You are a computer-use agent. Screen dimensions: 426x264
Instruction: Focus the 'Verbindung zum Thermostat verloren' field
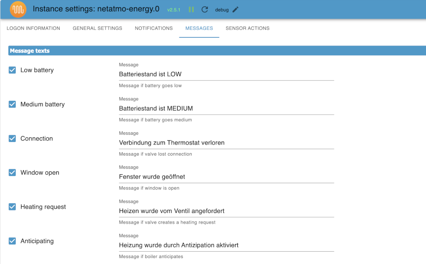(x=226, y=142)
